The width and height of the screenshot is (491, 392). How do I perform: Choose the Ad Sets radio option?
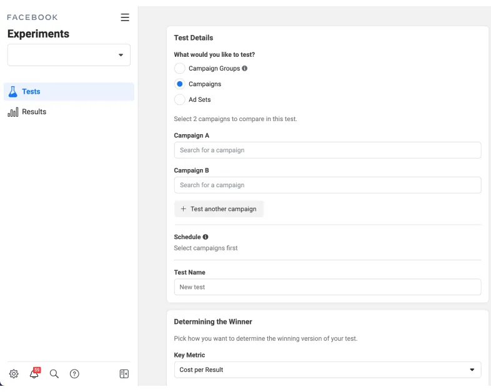(x=179, y=100)
